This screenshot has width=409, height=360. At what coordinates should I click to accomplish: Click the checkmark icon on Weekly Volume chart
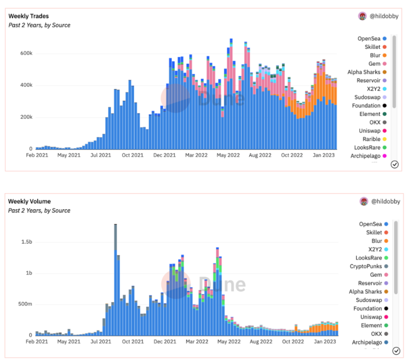click(x=396, y=351)
